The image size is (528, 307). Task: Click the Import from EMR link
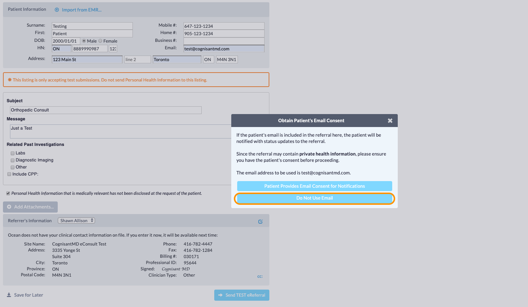[82, 10]
